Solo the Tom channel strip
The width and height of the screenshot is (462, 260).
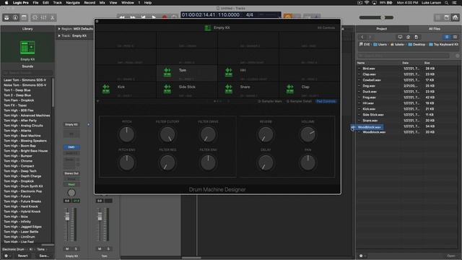[108, 248]
